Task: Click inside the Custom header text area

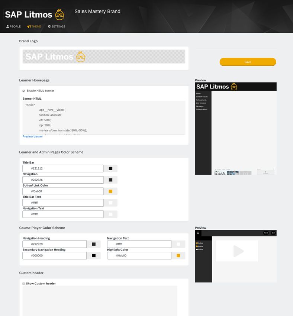Action: click(100, 301)
